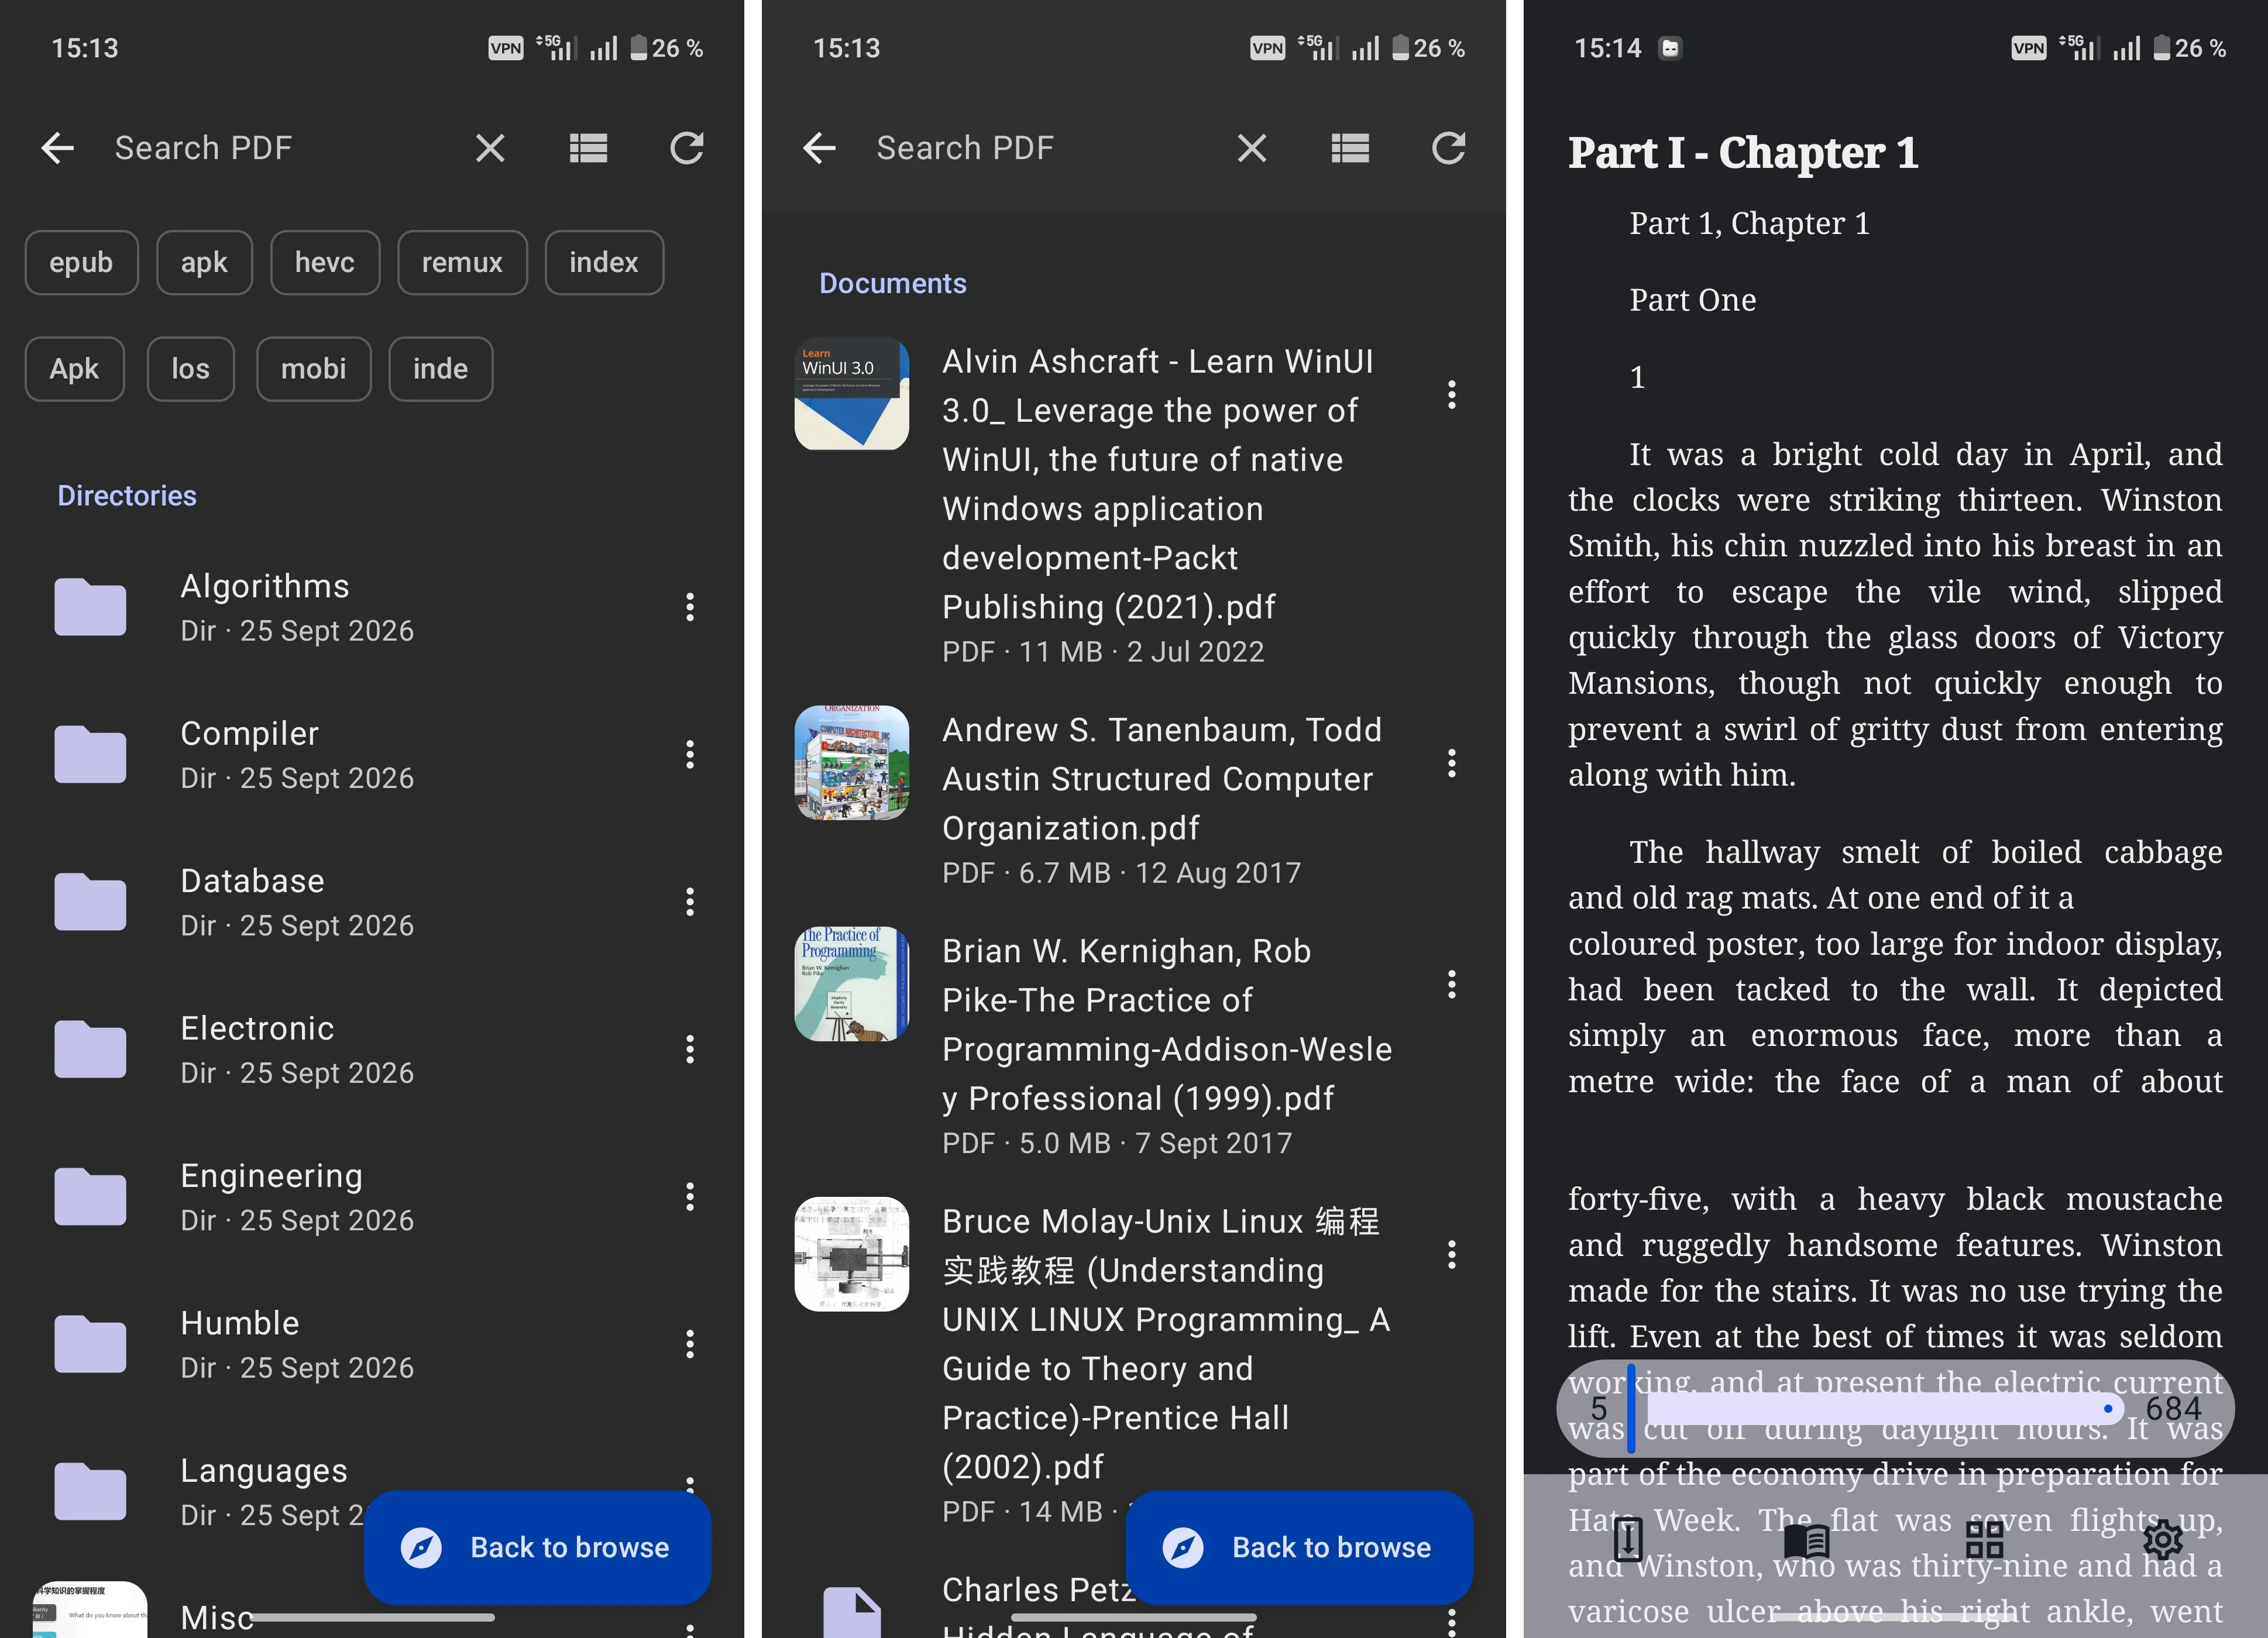This screenshot has width=2268, height=1638.
Task: Open options for Practice of Programming PDF
Action: pyautogui.click(x=1452, y=984)
